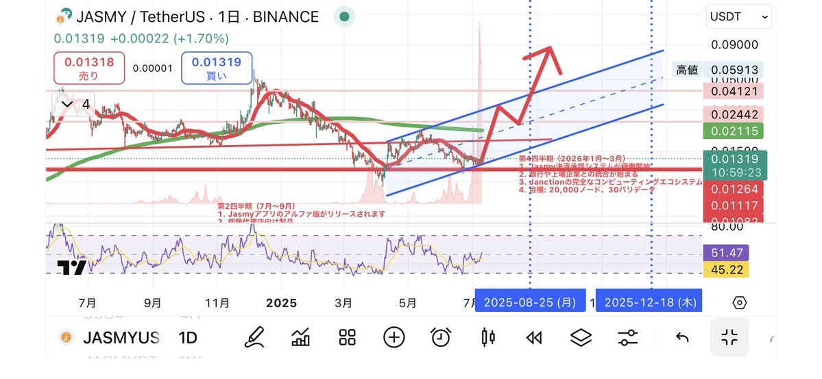Open the USDT currency dropdown
The image size is (822, 379).
tap(738, 16)
